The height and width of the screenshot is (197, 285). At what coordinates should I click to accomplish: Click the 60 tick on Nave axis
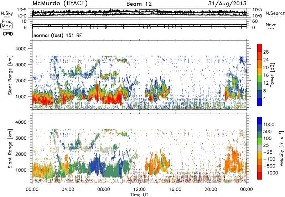click(x=255, y=21)
